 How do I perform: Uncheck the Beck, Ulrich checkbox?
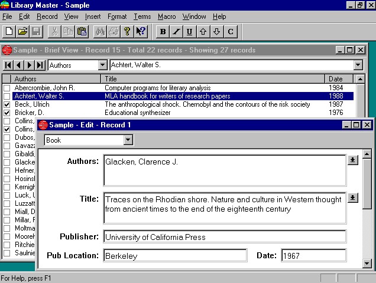point(7,104)
